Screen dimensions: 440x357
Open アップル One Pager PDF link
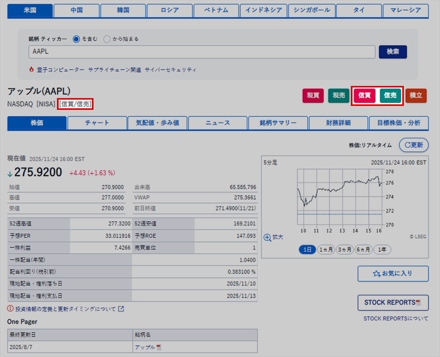point(148,347)
